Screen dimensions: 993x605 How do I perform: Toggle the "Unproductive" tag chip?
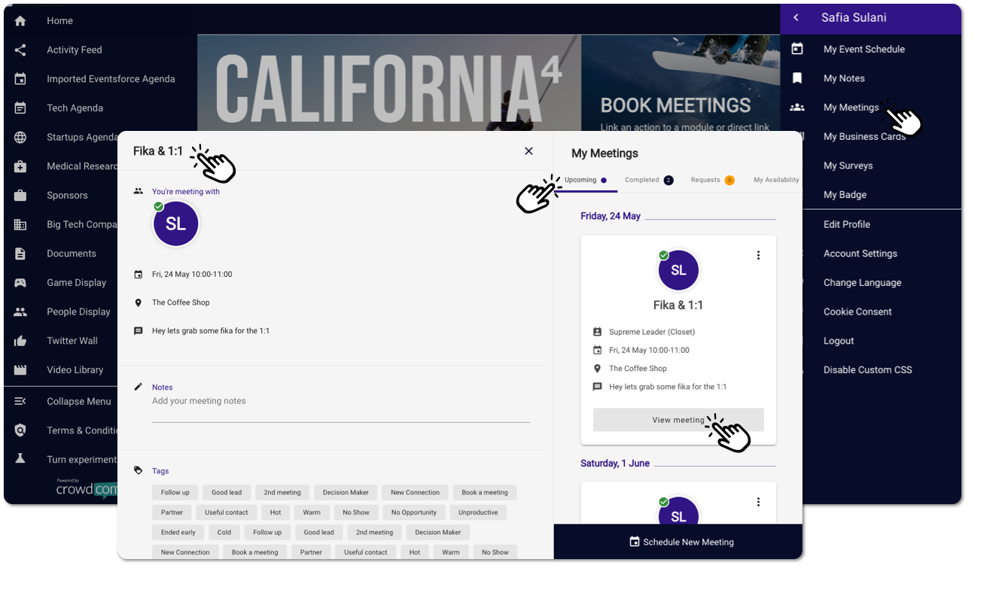click(x=478, y=512)
